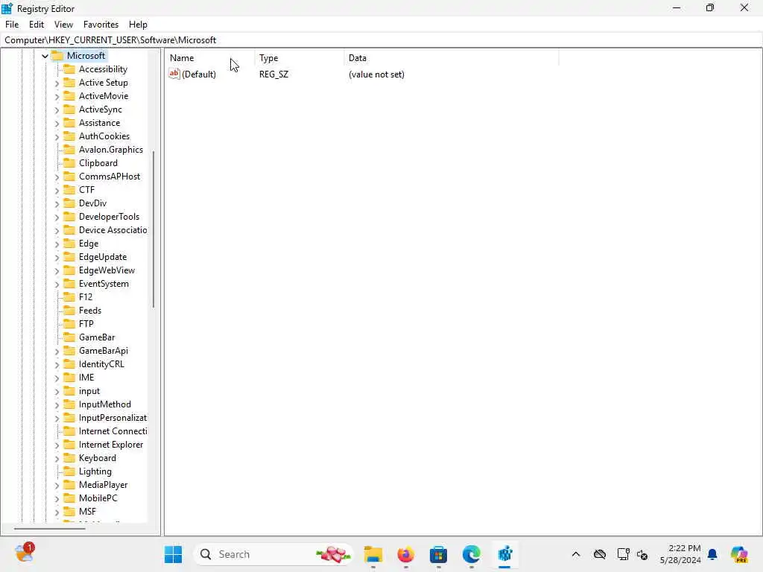763x572 pixels.
Task: Select the MobilePC key
Action: tap(98, 498)
